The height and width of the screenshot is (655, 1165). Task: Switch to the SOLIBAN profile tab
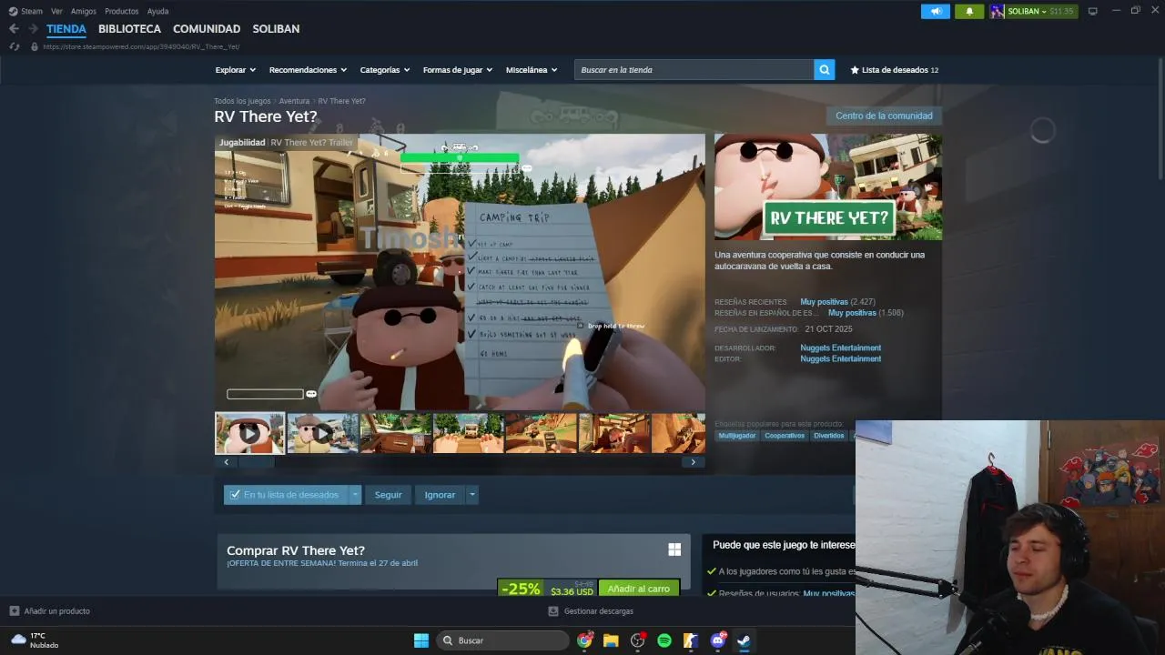[276, 29]
